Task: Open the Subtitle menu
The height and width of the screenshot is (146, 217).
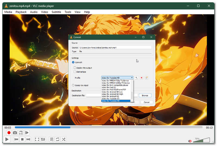Action: pos(56,12)
